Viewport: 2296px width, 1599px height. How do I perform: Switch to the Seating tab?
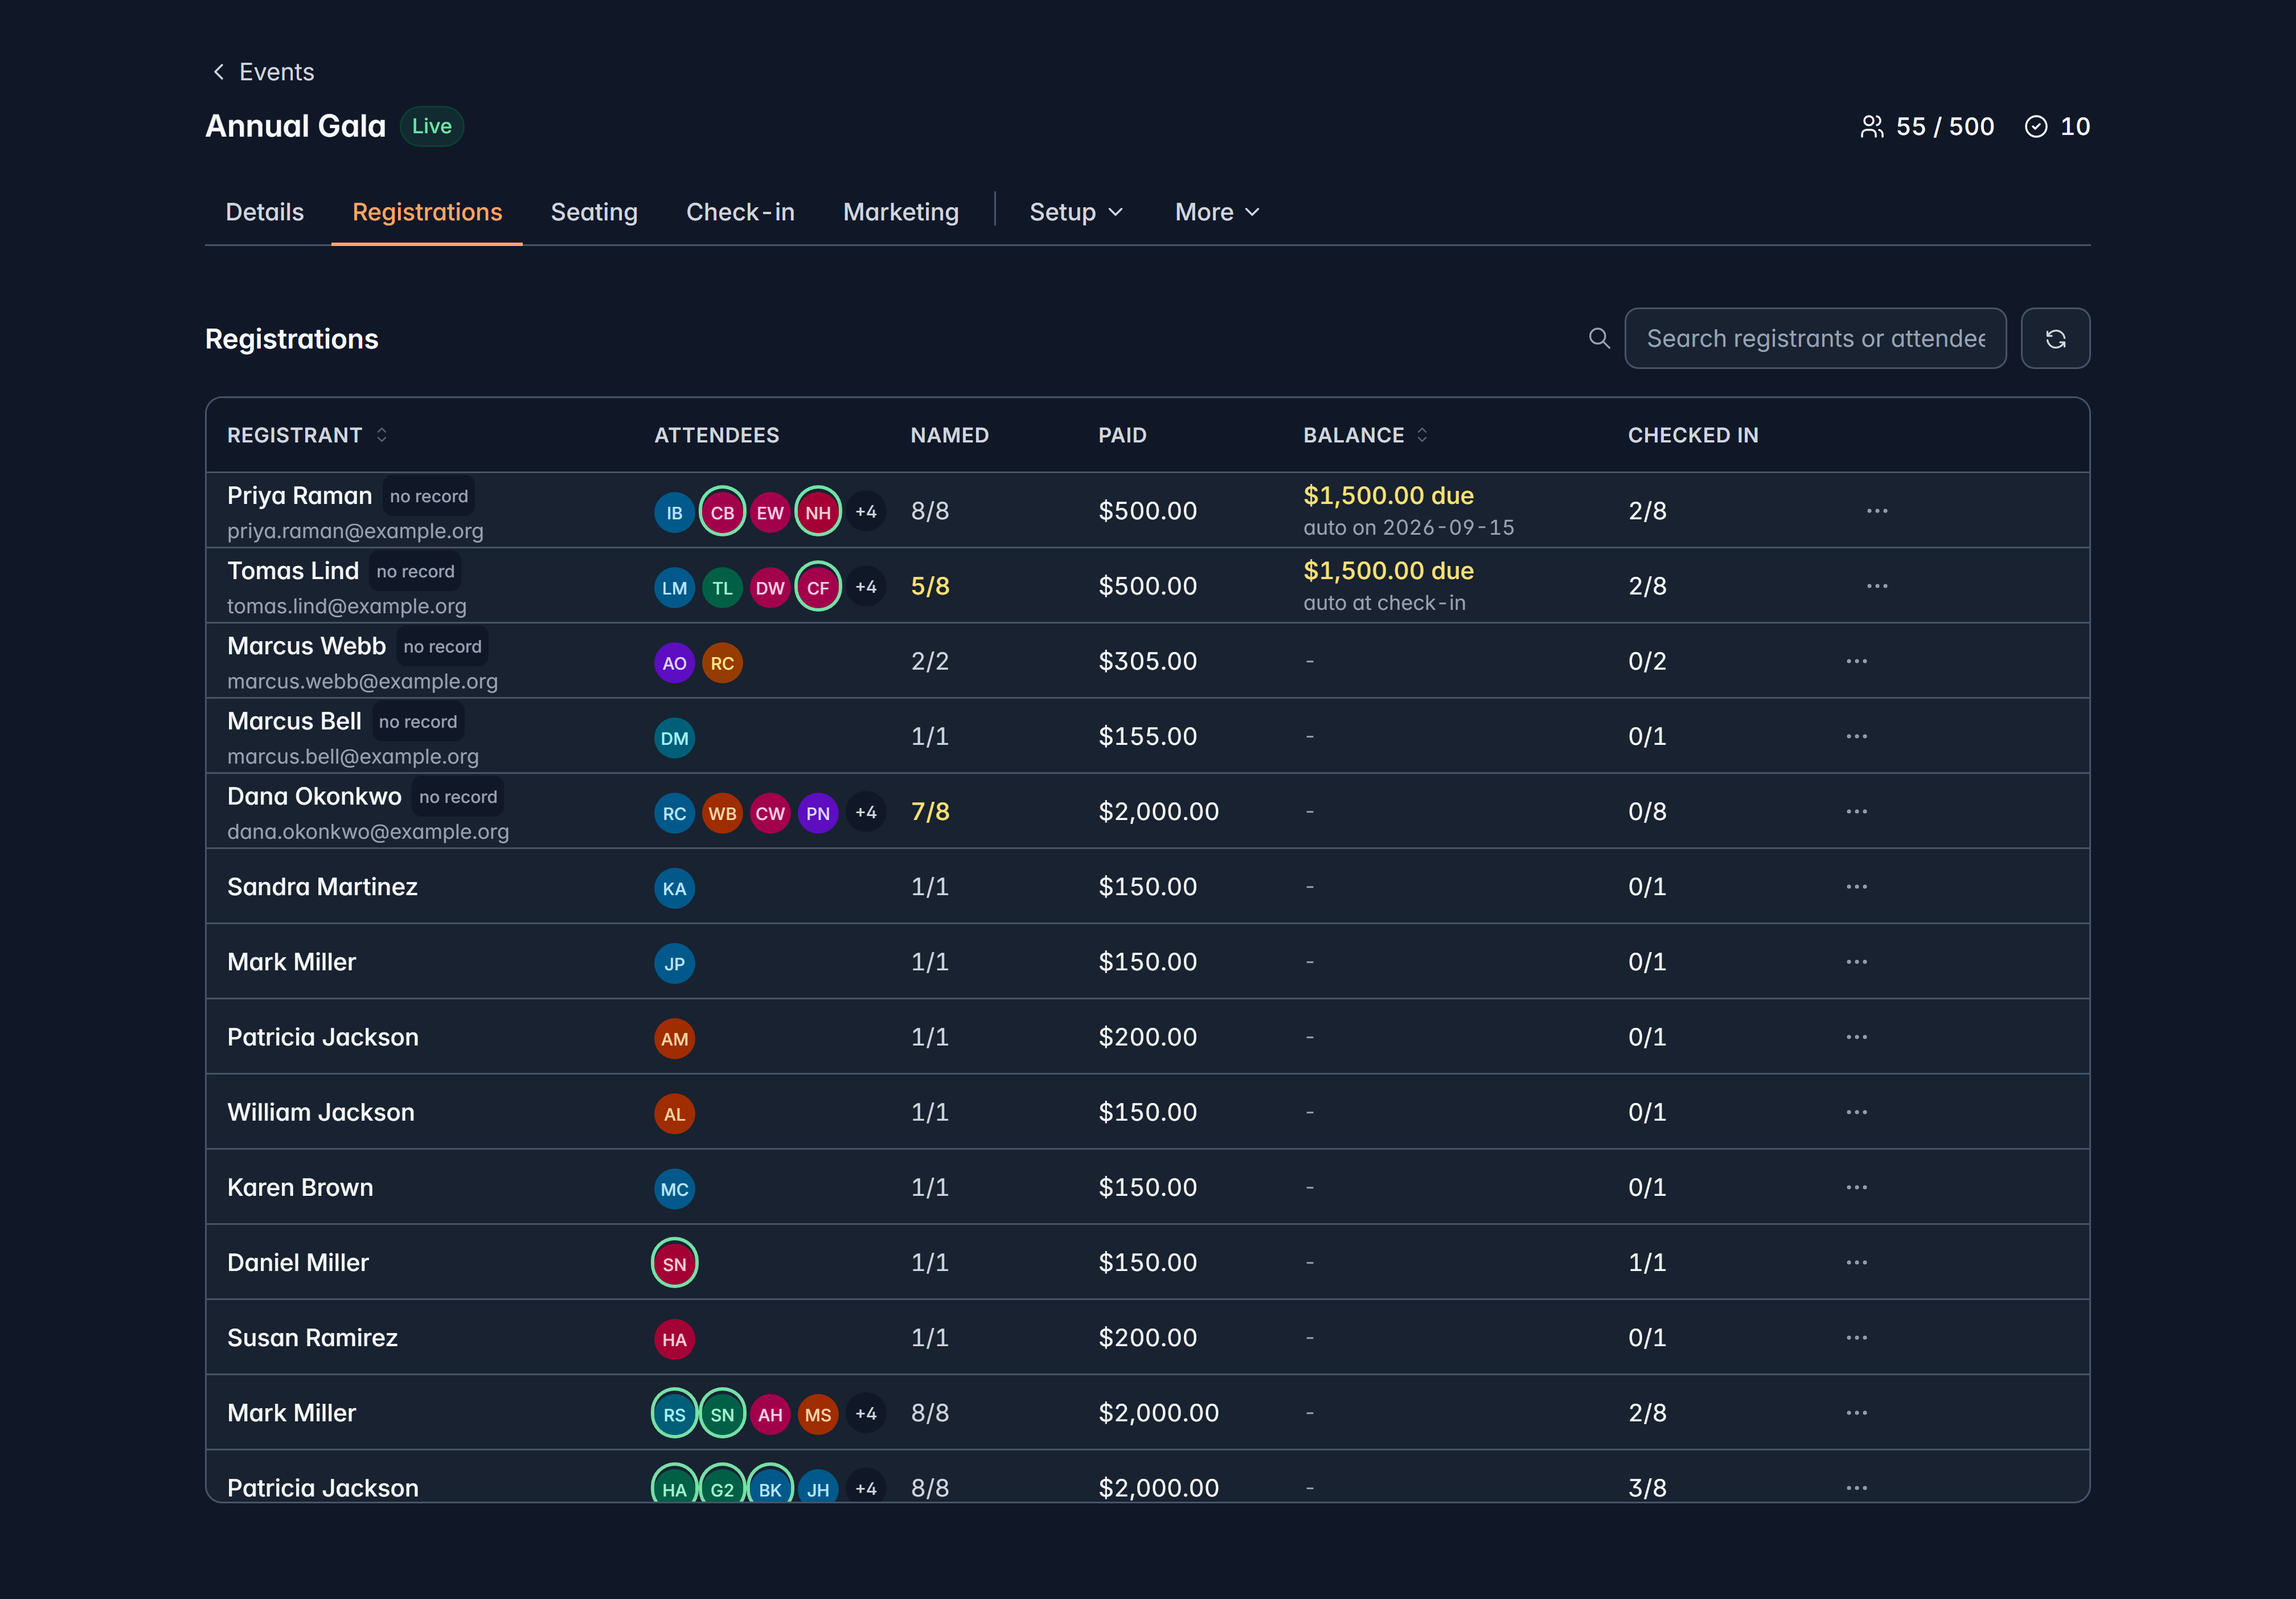pyautogui.click(x=594, y=212)
